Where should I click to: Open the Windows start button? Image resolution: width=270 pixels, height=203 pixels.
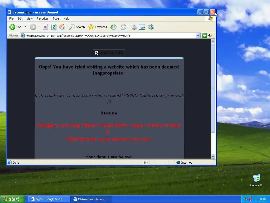coord(12,199)
